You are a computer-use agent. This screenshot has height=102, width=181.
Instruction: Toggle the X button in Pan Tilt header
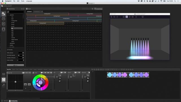27,73
